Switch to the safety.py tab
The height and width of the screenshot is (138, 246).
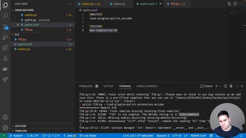(x=91, y=4)
